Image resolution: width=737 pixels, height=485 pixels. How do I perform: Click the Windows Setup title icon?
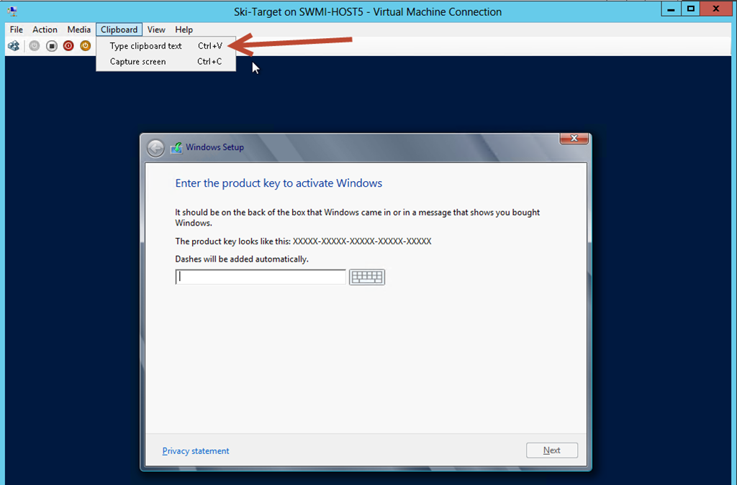(176, 147)
